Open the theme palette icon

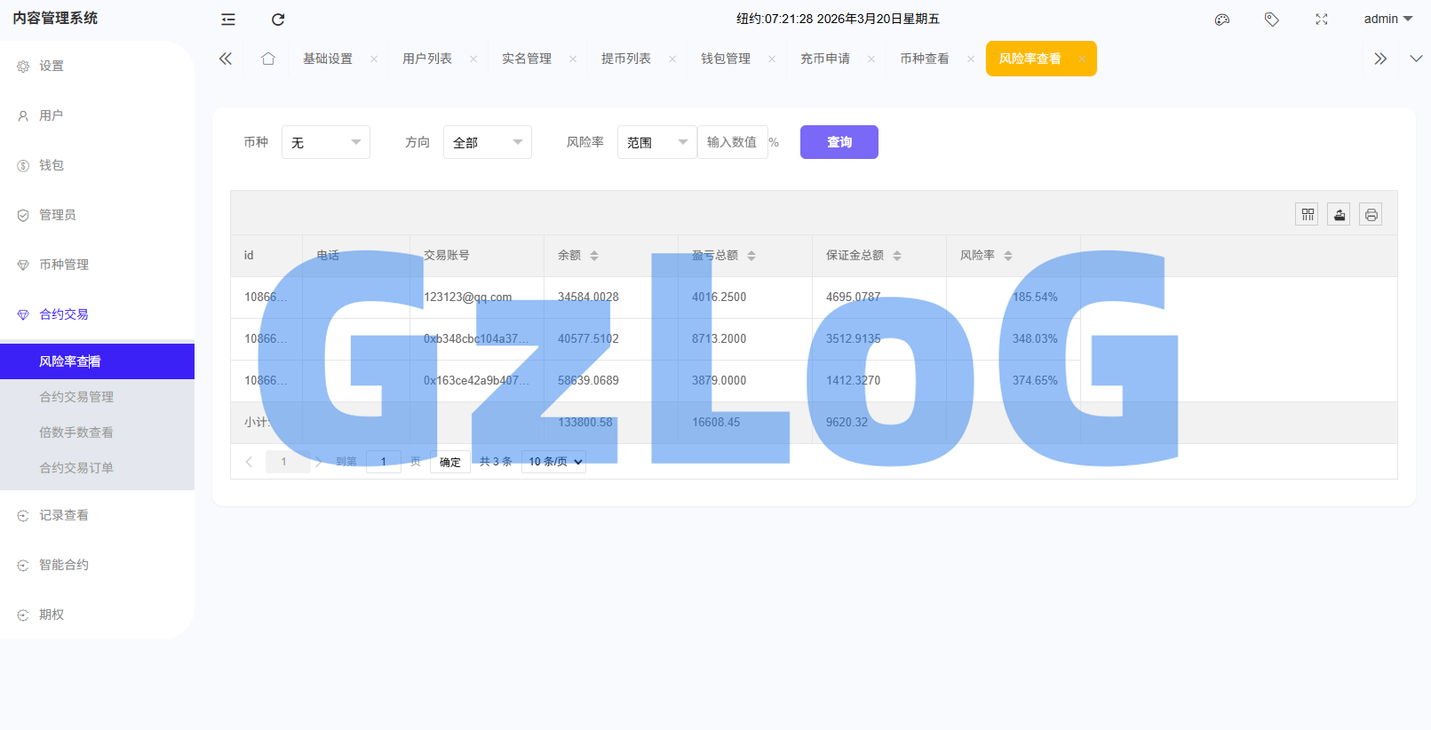1222,19
